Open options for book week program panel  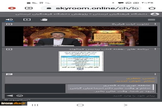coord(155,49)
